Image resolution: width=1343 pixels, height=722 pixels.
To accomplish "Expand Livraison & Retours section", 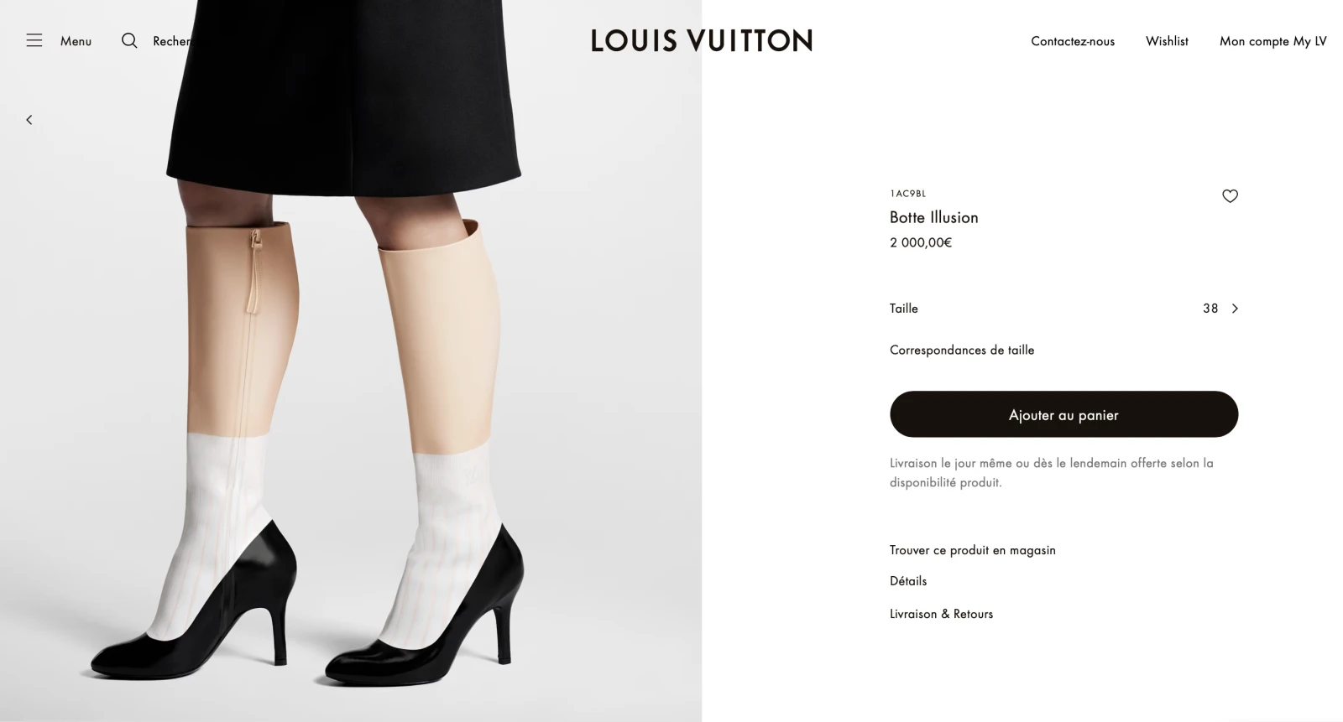I will (x=941, y=614).
